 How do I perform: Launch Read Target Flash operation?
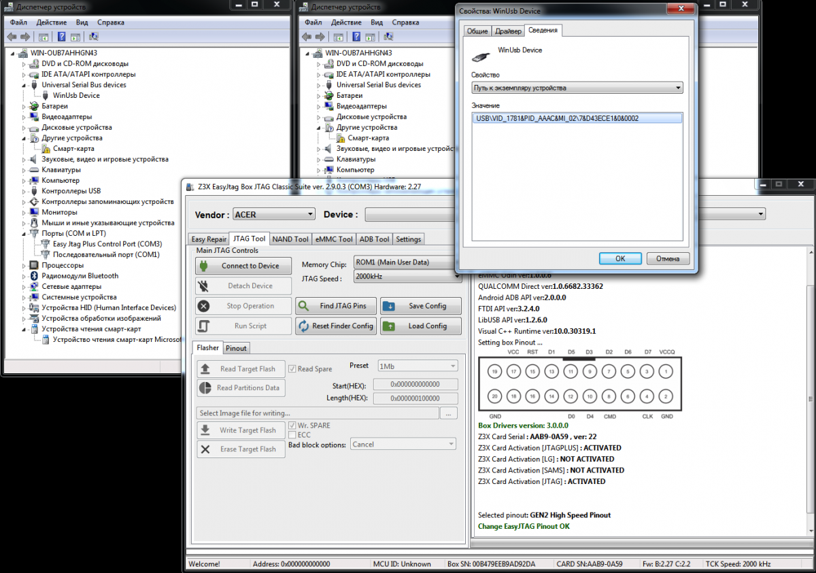point(241,368)
